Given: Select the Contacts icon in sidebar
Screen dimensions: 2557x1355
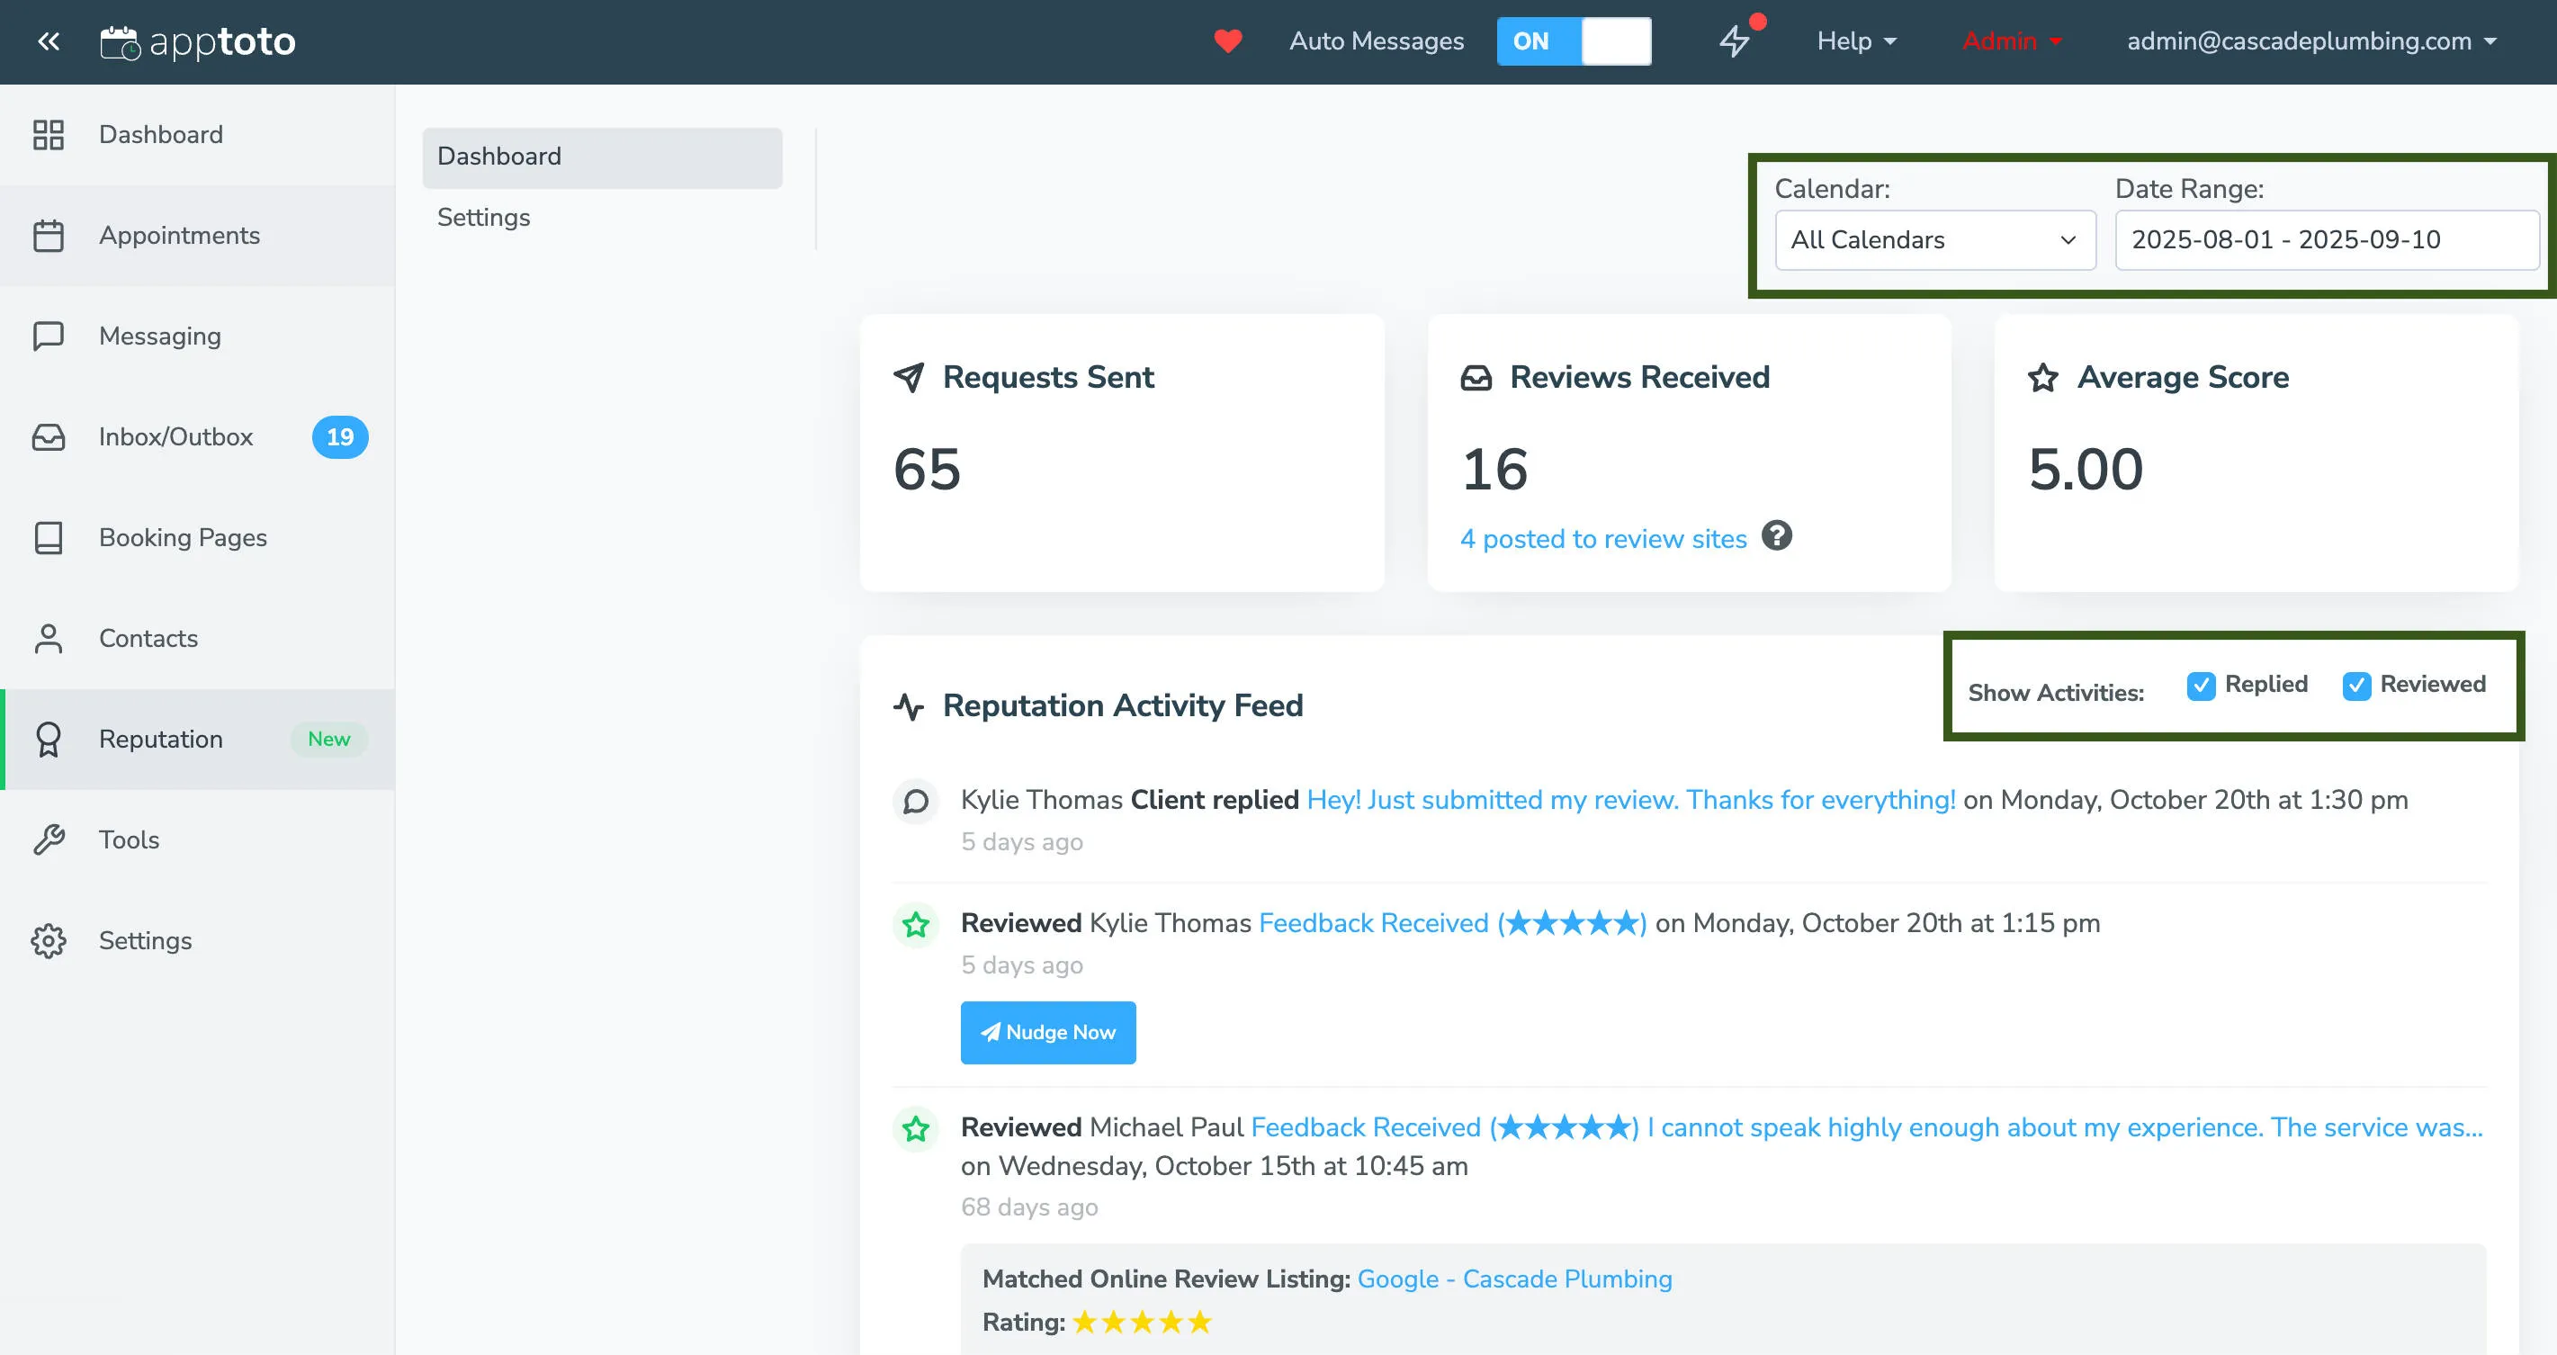Looking at the screenshot, I should point(49,638).
